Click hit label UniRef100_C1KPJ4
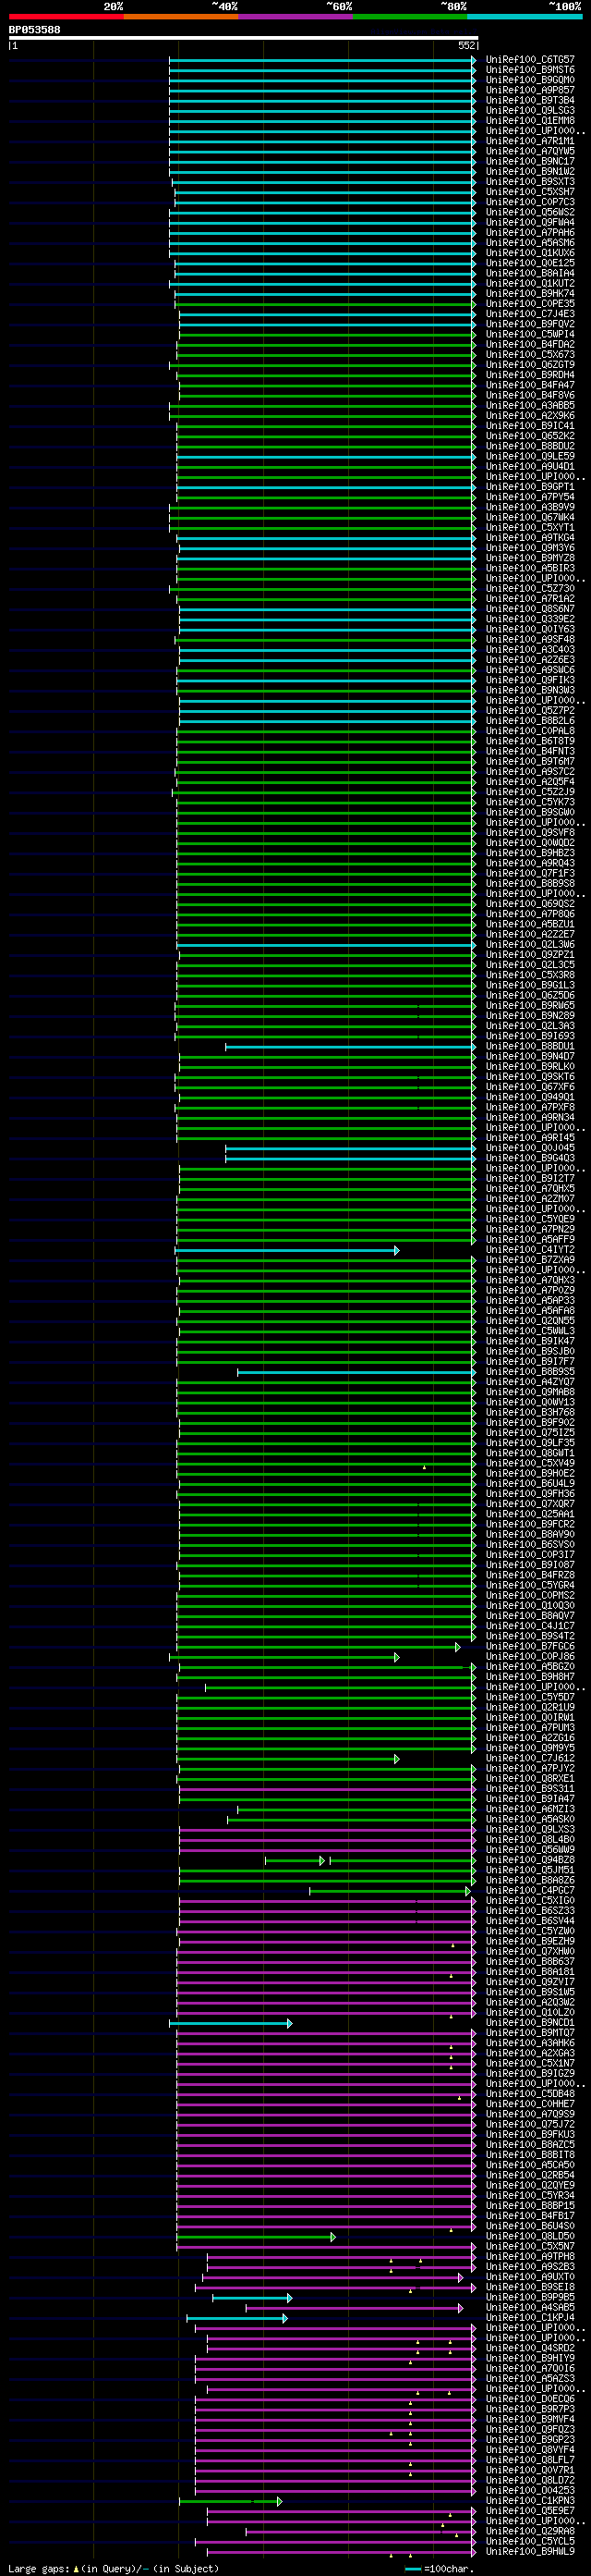 tap(530, 2318)
